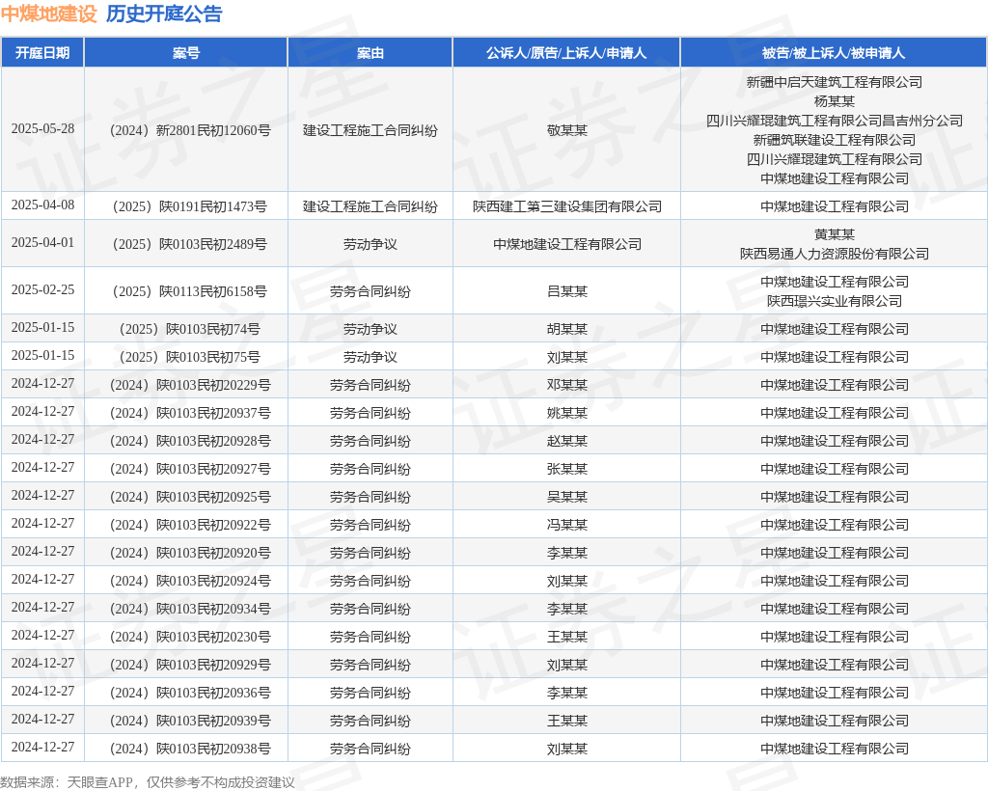
Task: Select case number (2024)陕0103民初20922号
Action: 190,525
